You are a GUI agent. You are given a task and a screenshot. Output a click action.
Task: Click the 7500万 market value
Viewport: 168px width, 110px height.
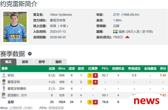click(x=118, y=37)
